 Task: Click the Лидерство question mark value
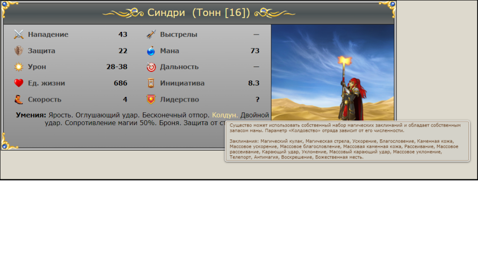[x=258, y=100]
